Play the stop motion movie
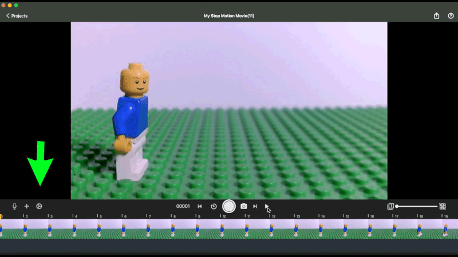Screen dimensions: 458x257 [x=267, y=206]
